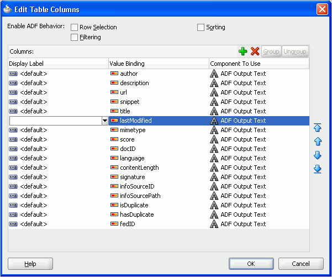The image size is (332, 277).
Task: Select the url value binding
Action: tap(123, 92)
